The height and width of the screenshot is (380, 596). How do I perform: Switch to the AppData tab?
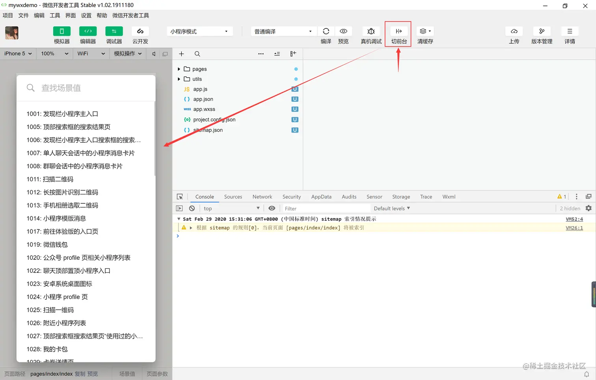[x=321, y=197]
